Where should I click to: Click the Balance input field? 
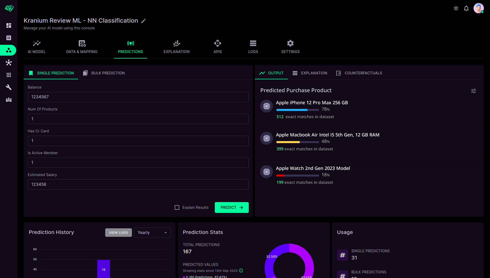138,97
